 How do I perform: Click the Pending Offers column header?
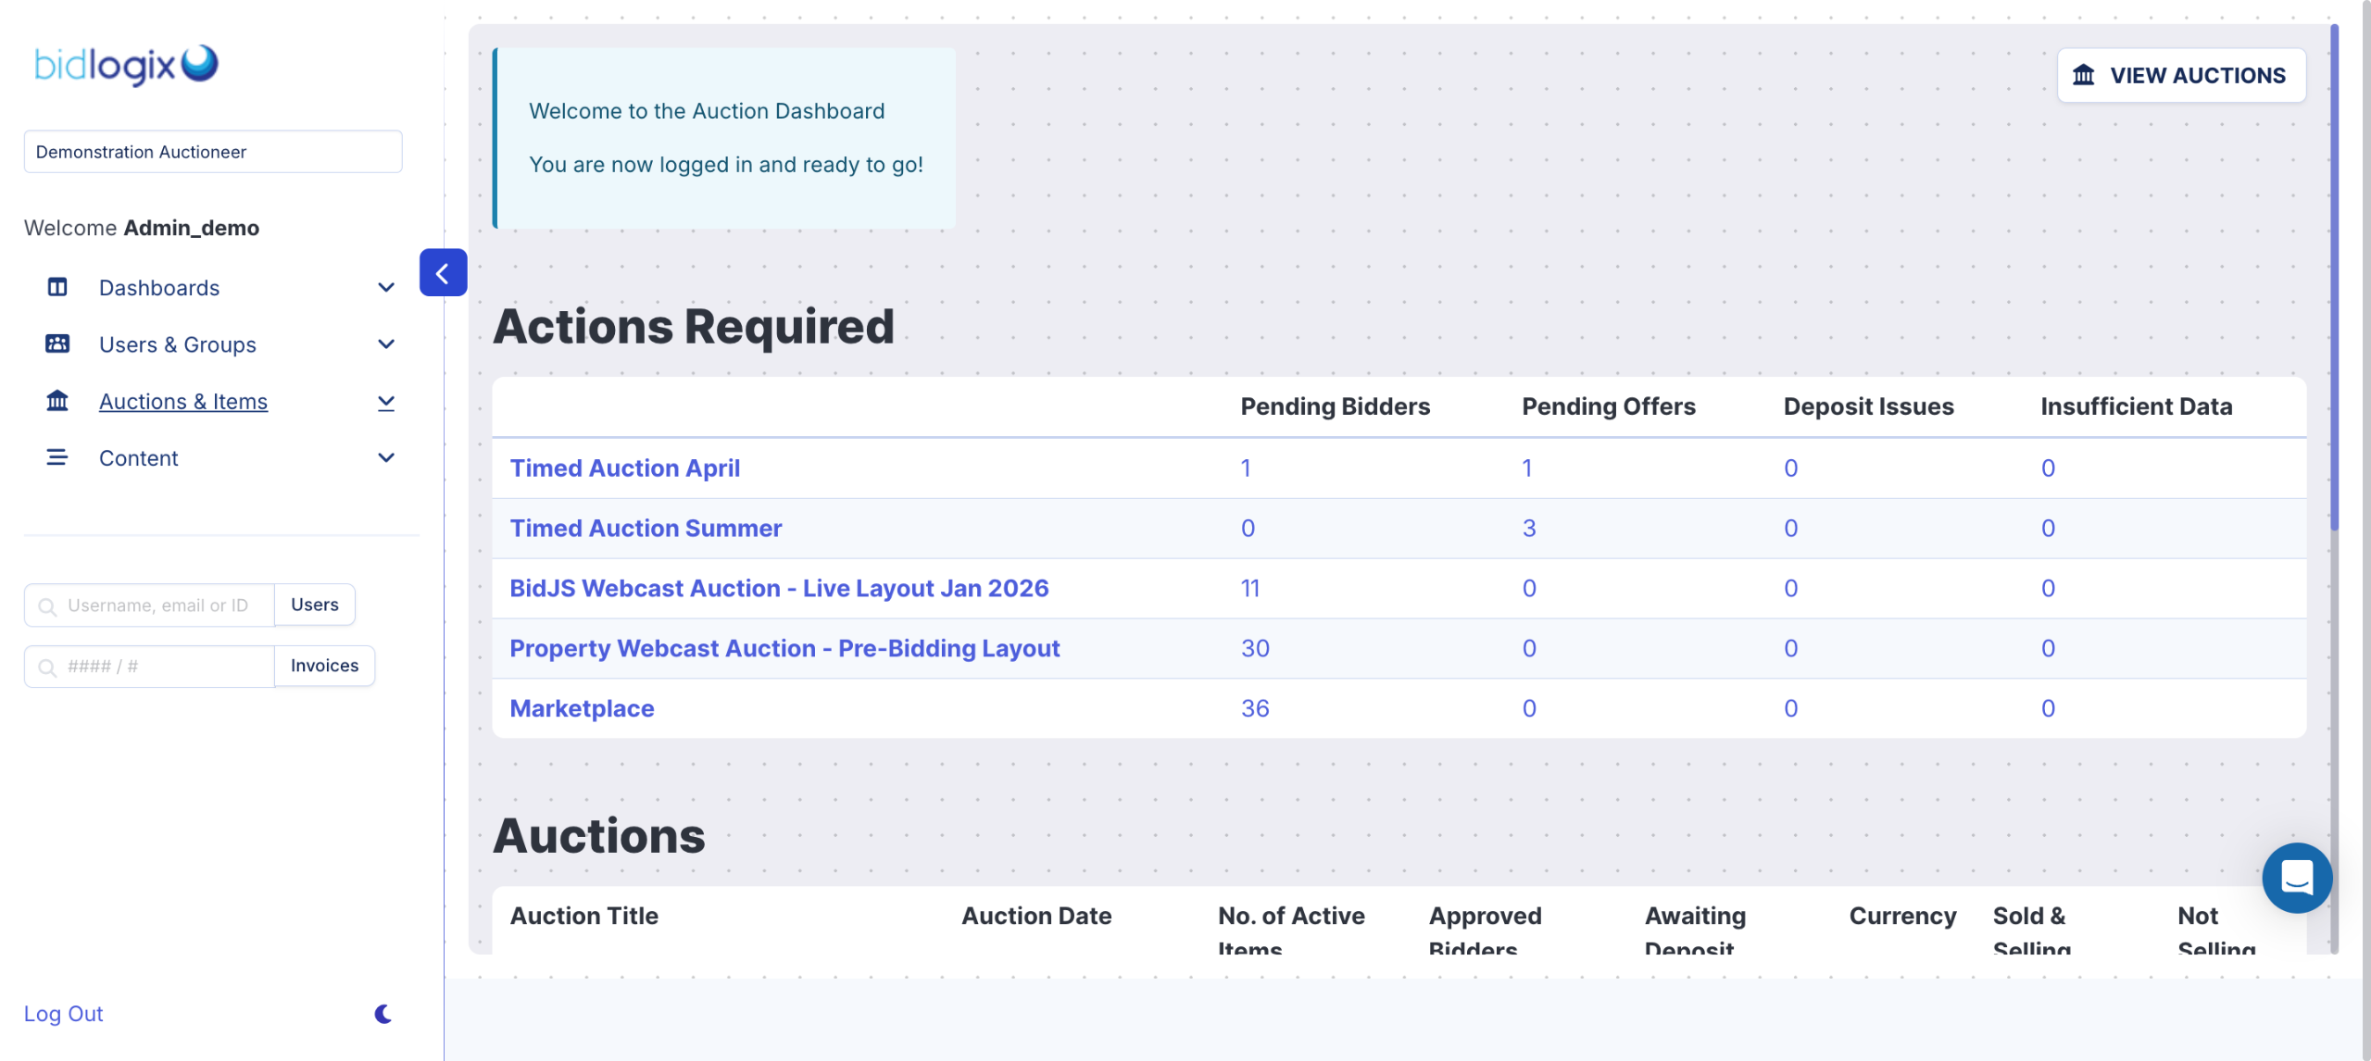point(1609,406)
